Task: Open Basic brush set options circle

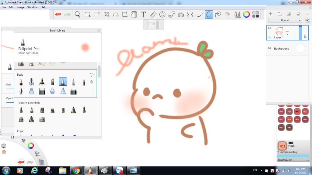Action: pyautogui.click(x=91, y=75)
